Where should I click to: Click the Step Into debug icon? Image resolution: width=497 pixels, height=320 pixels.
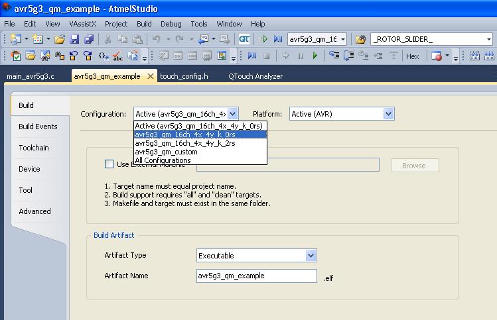(x=334, y=56)
